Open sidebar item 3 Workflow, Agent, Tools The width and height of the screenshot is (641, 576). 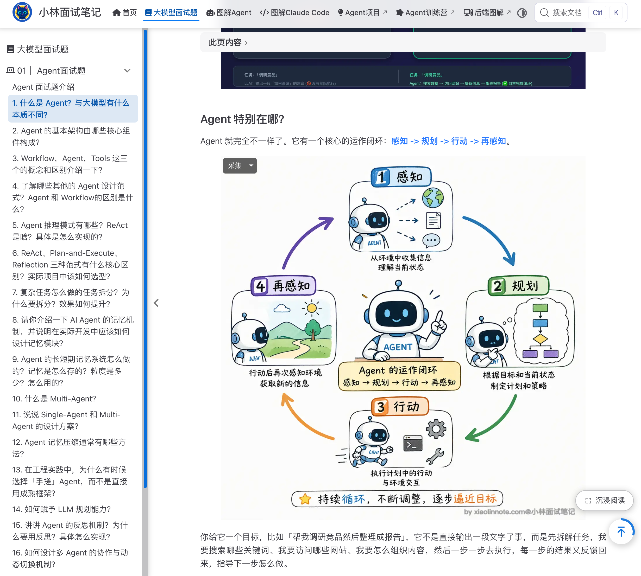73,164
